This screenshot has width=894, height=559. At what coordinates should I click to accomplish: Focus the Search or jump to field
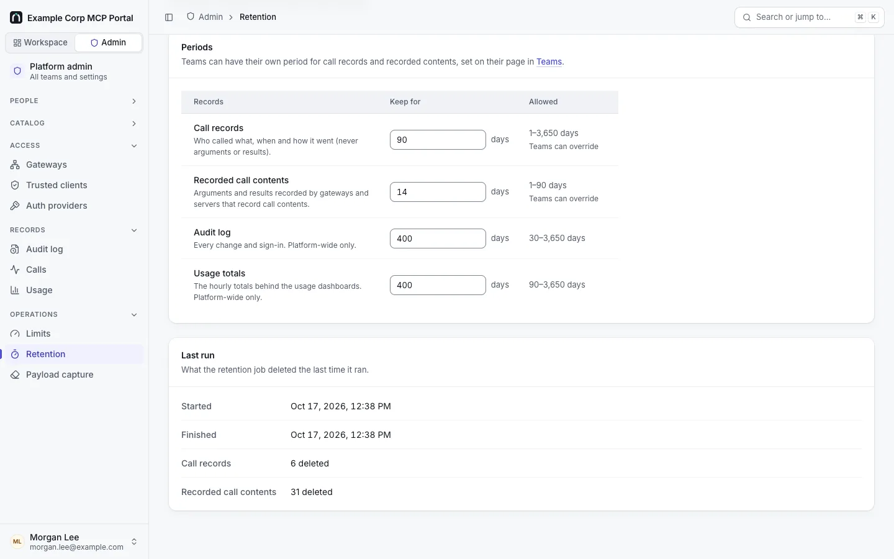809,17
